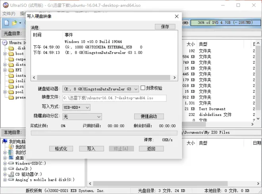Screen dimensions: 262x194
Task: Click the 类型 header in local file list
Action: tap(203, 143)
